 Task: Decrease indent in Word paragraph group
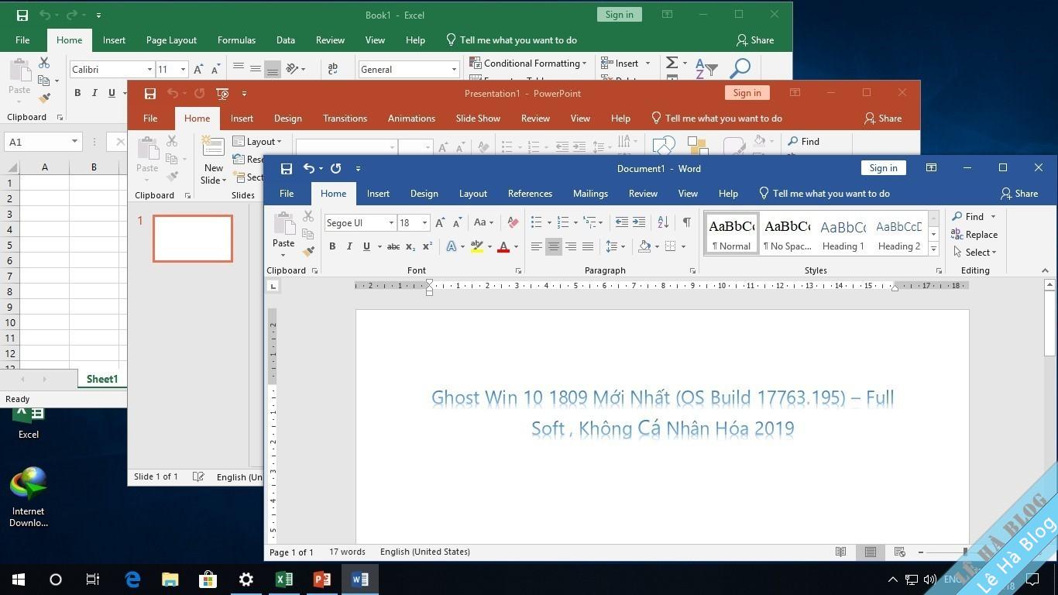tap(621, 222)
